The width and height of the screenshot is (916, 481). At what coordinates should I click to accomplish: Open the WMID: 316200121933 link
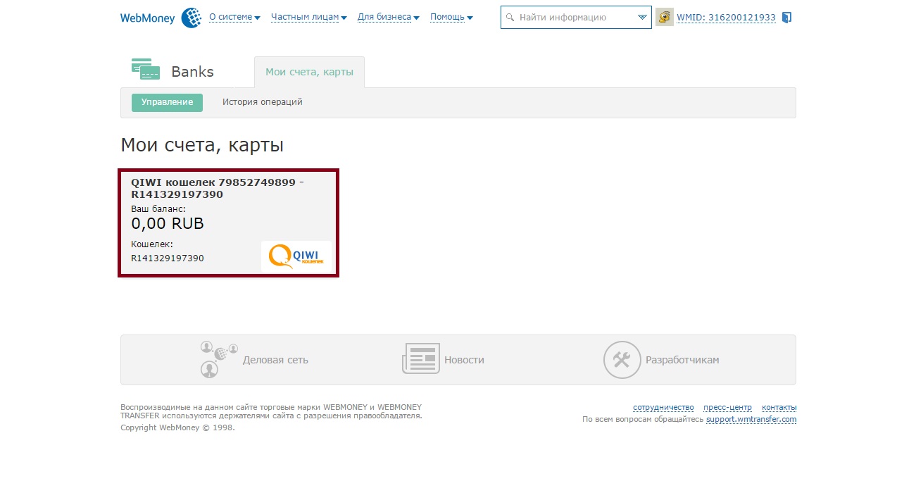[x=726, y=18]
